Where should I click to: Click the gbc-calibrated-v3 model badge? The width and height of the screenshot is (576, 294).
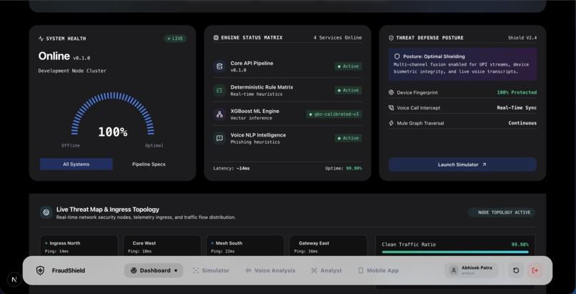coord(334,114)
